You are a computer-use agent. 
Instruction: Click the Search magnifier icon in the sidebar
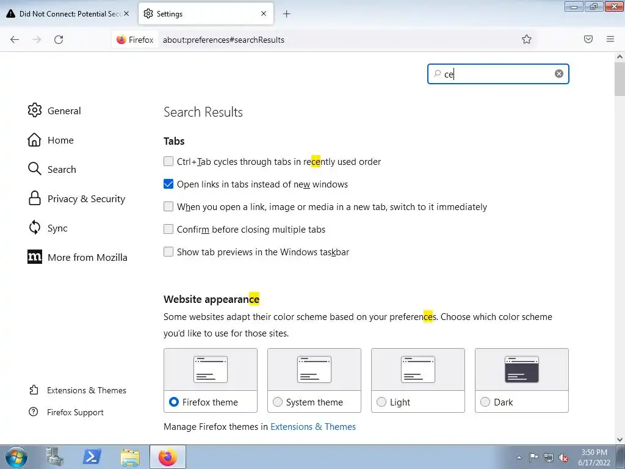(x=34, y=169)
